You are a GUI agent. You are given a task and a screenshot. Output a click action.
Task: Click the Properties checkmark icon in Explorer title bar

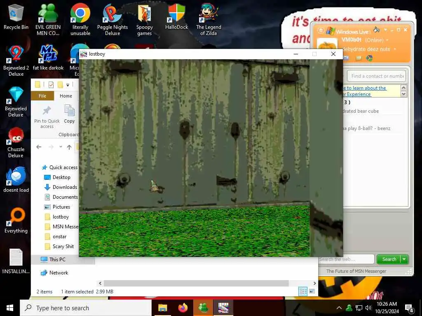click(51, 85)
